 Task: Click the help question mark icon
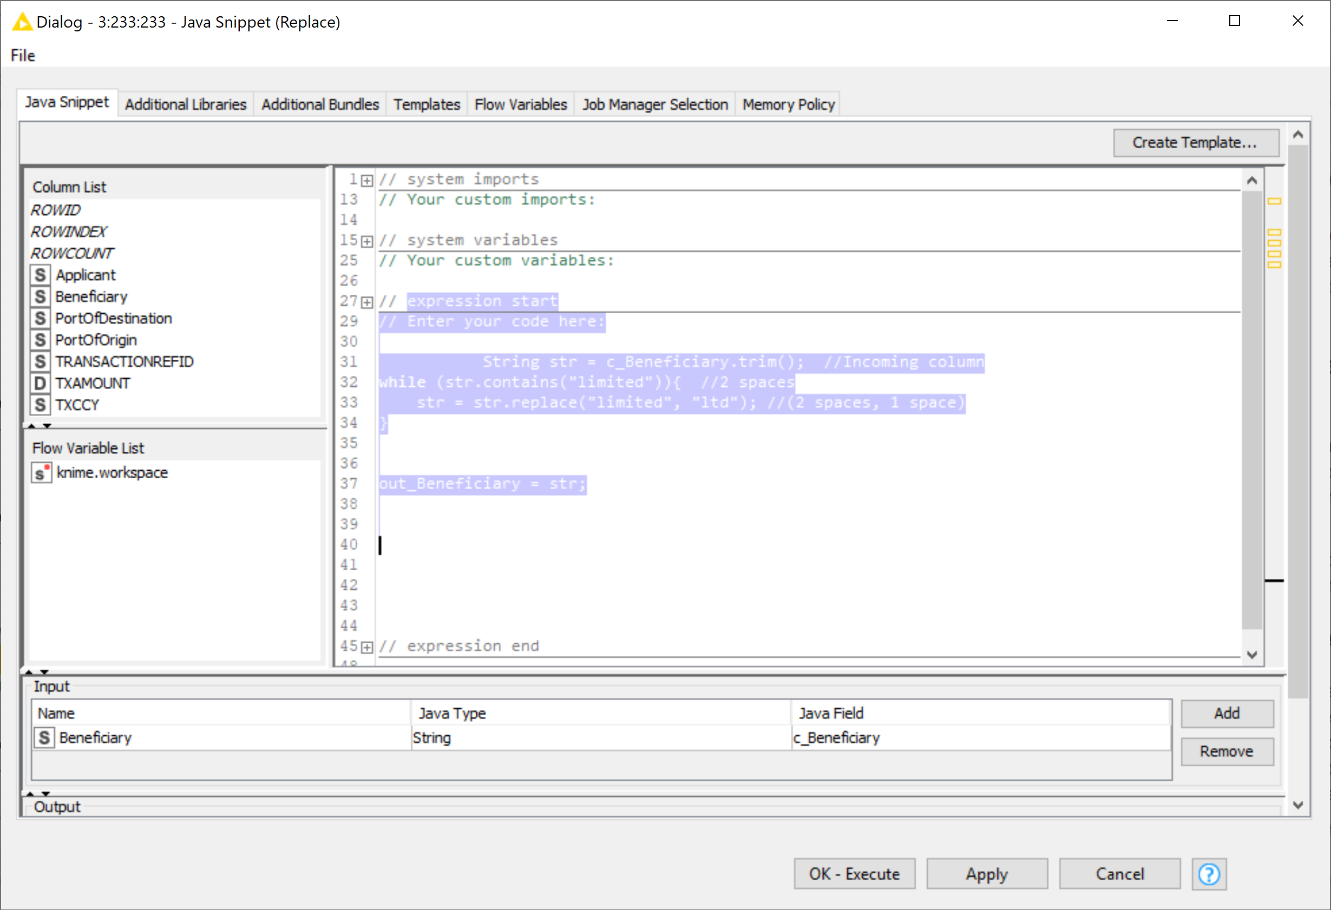pyautogui.click(x=1209, y=874)
